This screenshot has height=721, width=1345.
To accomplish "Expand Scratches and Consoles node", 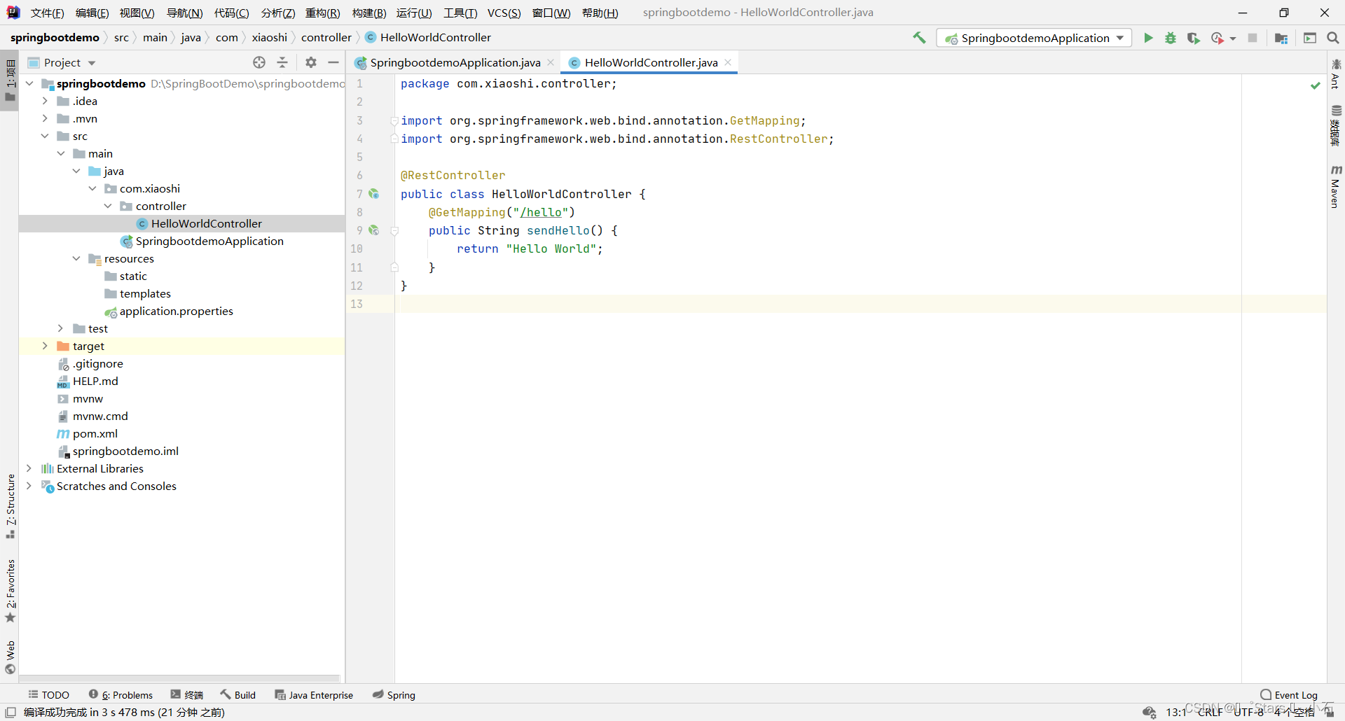I will tap(29, 486).
